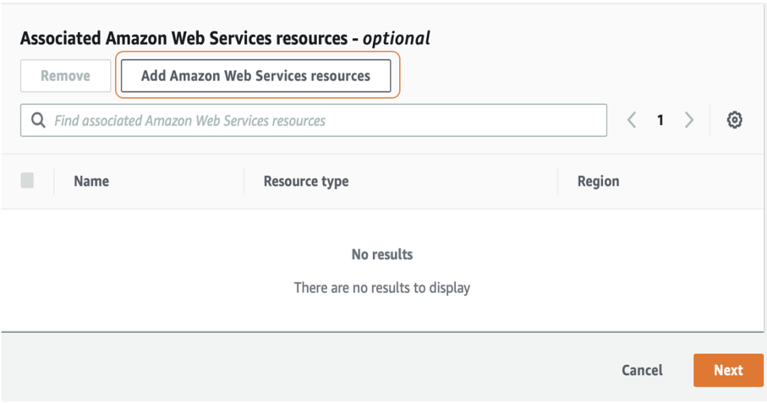This screenshot has height=403, width=767.
Task: Go to the next page with right chevron
Action: pos(689,120)
